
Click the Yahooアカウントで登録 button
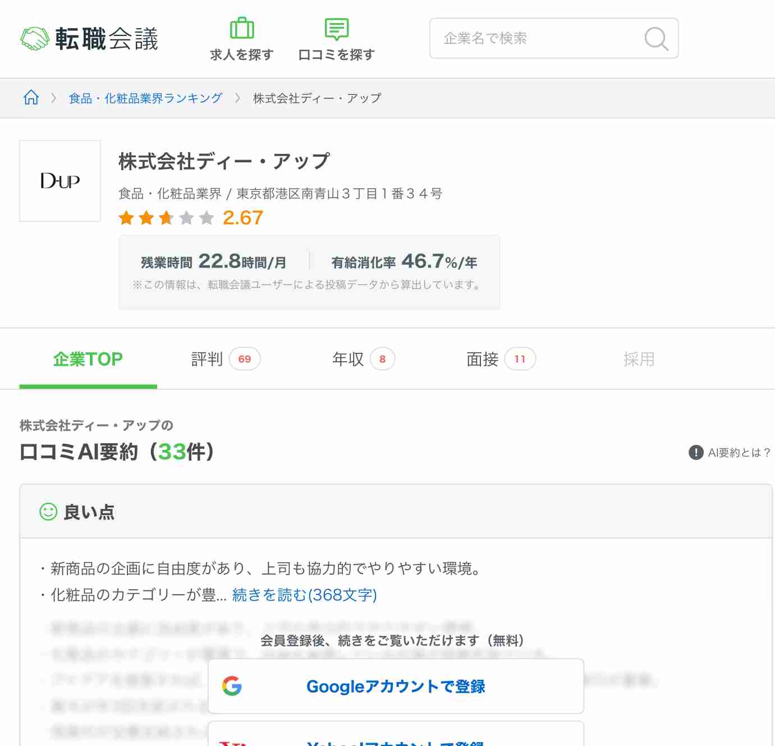(x=396, y=740)
